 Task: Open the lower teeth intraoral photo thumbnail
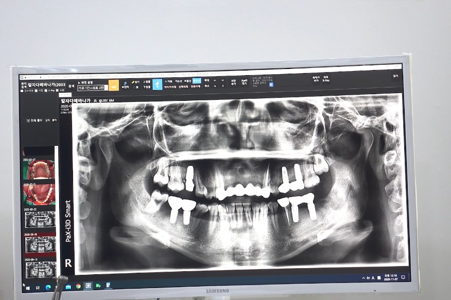[39, 194]
